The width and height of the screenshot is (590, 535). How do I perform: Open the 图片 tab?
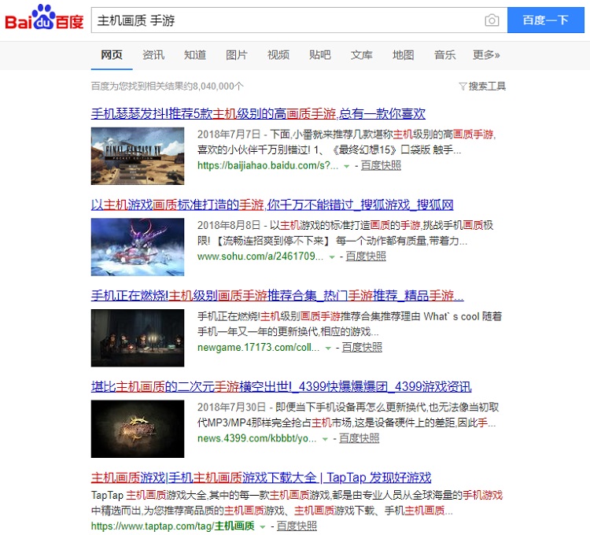pyautogui.click(x=237, y=55)
